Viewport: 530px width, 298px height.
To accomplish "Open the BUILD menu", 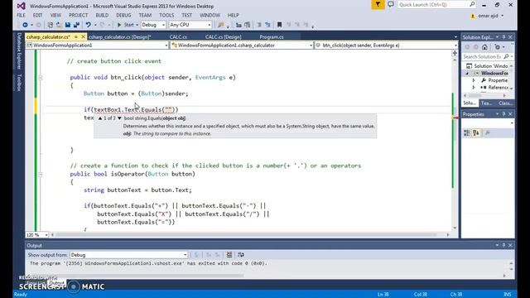I will point(102,15).
